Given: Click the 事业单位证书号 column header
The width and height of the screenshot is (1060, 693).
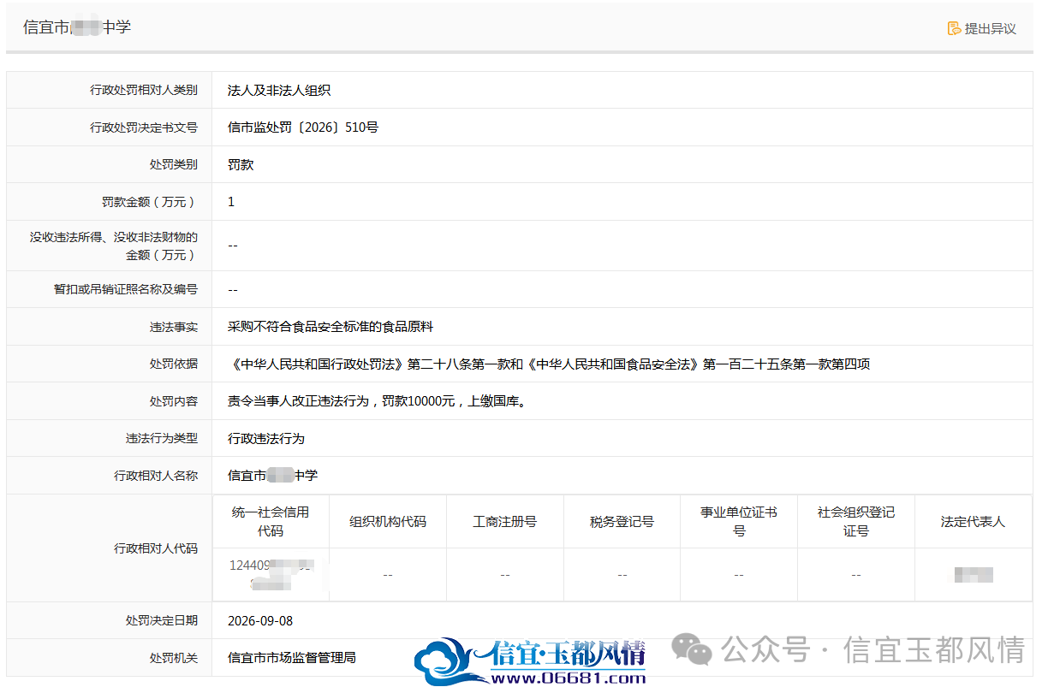Looking at the screenshot, I should tap(739, 521).
